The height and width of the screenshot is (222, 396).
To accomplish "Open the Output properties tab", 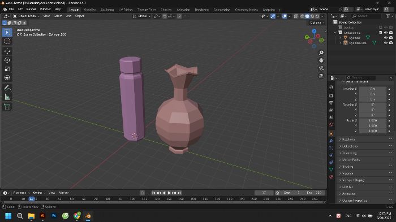I will (332, 103).
